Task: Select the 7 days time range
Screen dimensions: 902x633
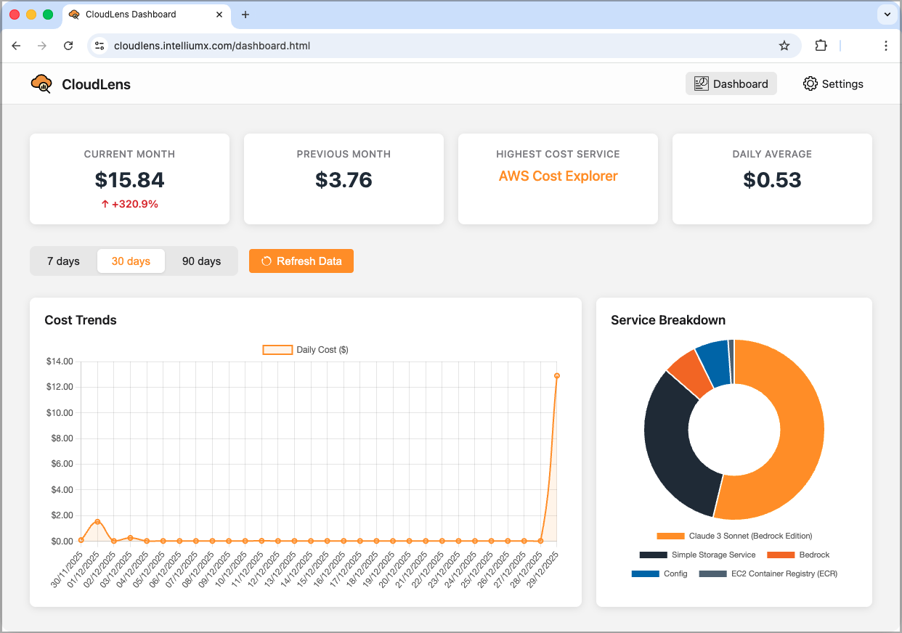Action: point(64,261)
